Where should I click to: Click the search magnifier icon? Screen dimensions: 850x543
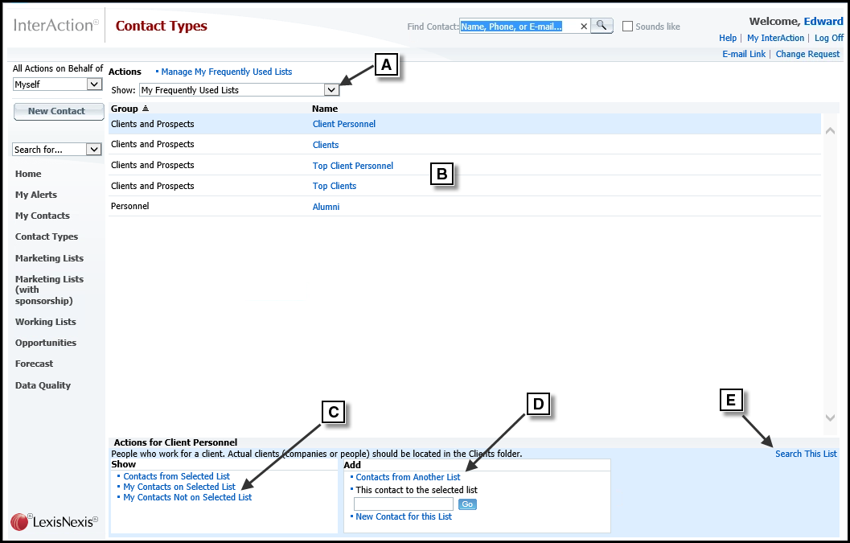click(602, 26)
